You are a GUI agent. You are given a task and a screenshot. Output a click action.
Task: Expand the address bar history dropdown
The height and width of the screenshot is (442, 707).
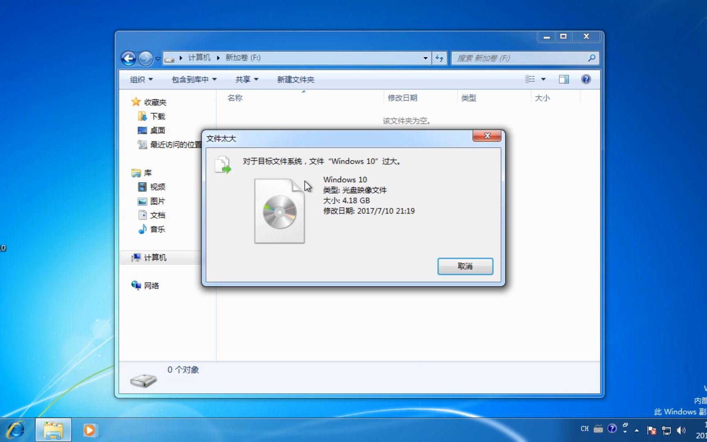click(426, 58)
